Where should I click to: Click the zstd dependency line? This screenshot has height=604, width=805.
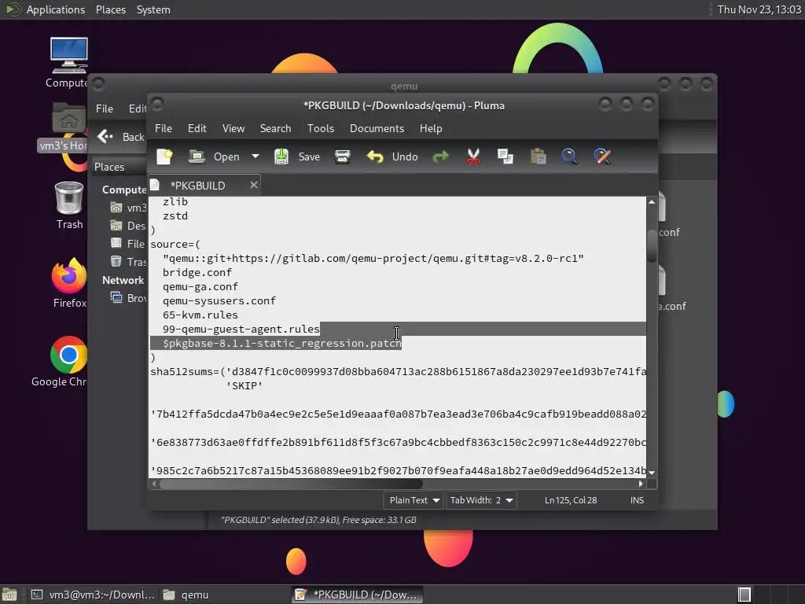(x=175, y=216)
